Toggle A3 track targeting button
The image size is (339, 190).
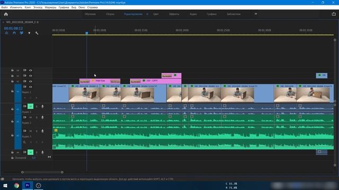(x=17, y=136)
